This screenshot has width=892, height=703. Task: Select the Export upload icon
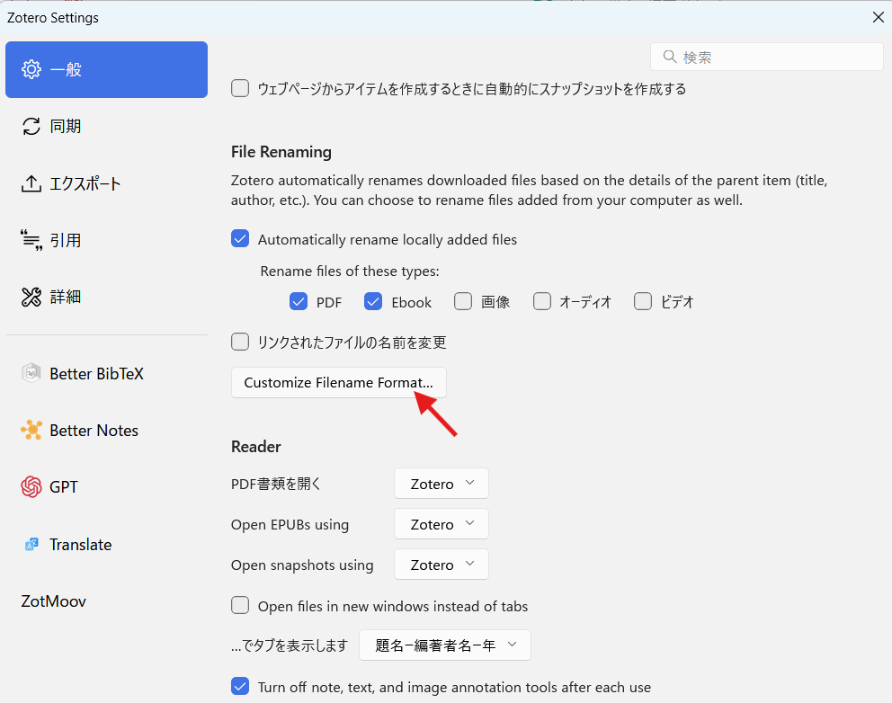(31, 184)
